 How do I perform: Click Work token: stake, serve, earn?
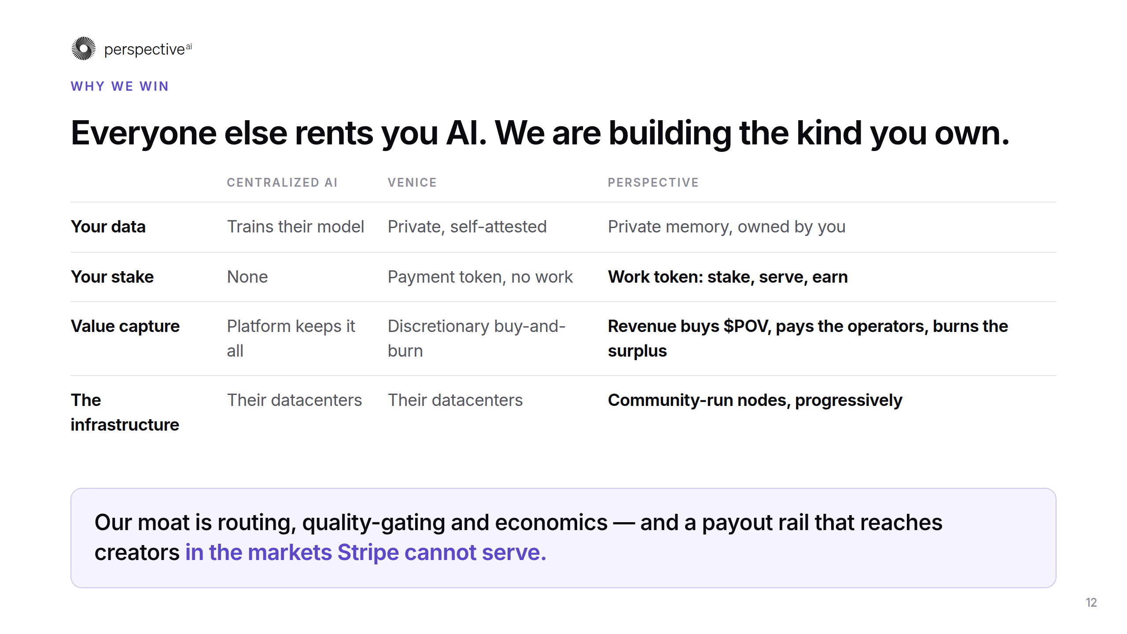point(728,277)
